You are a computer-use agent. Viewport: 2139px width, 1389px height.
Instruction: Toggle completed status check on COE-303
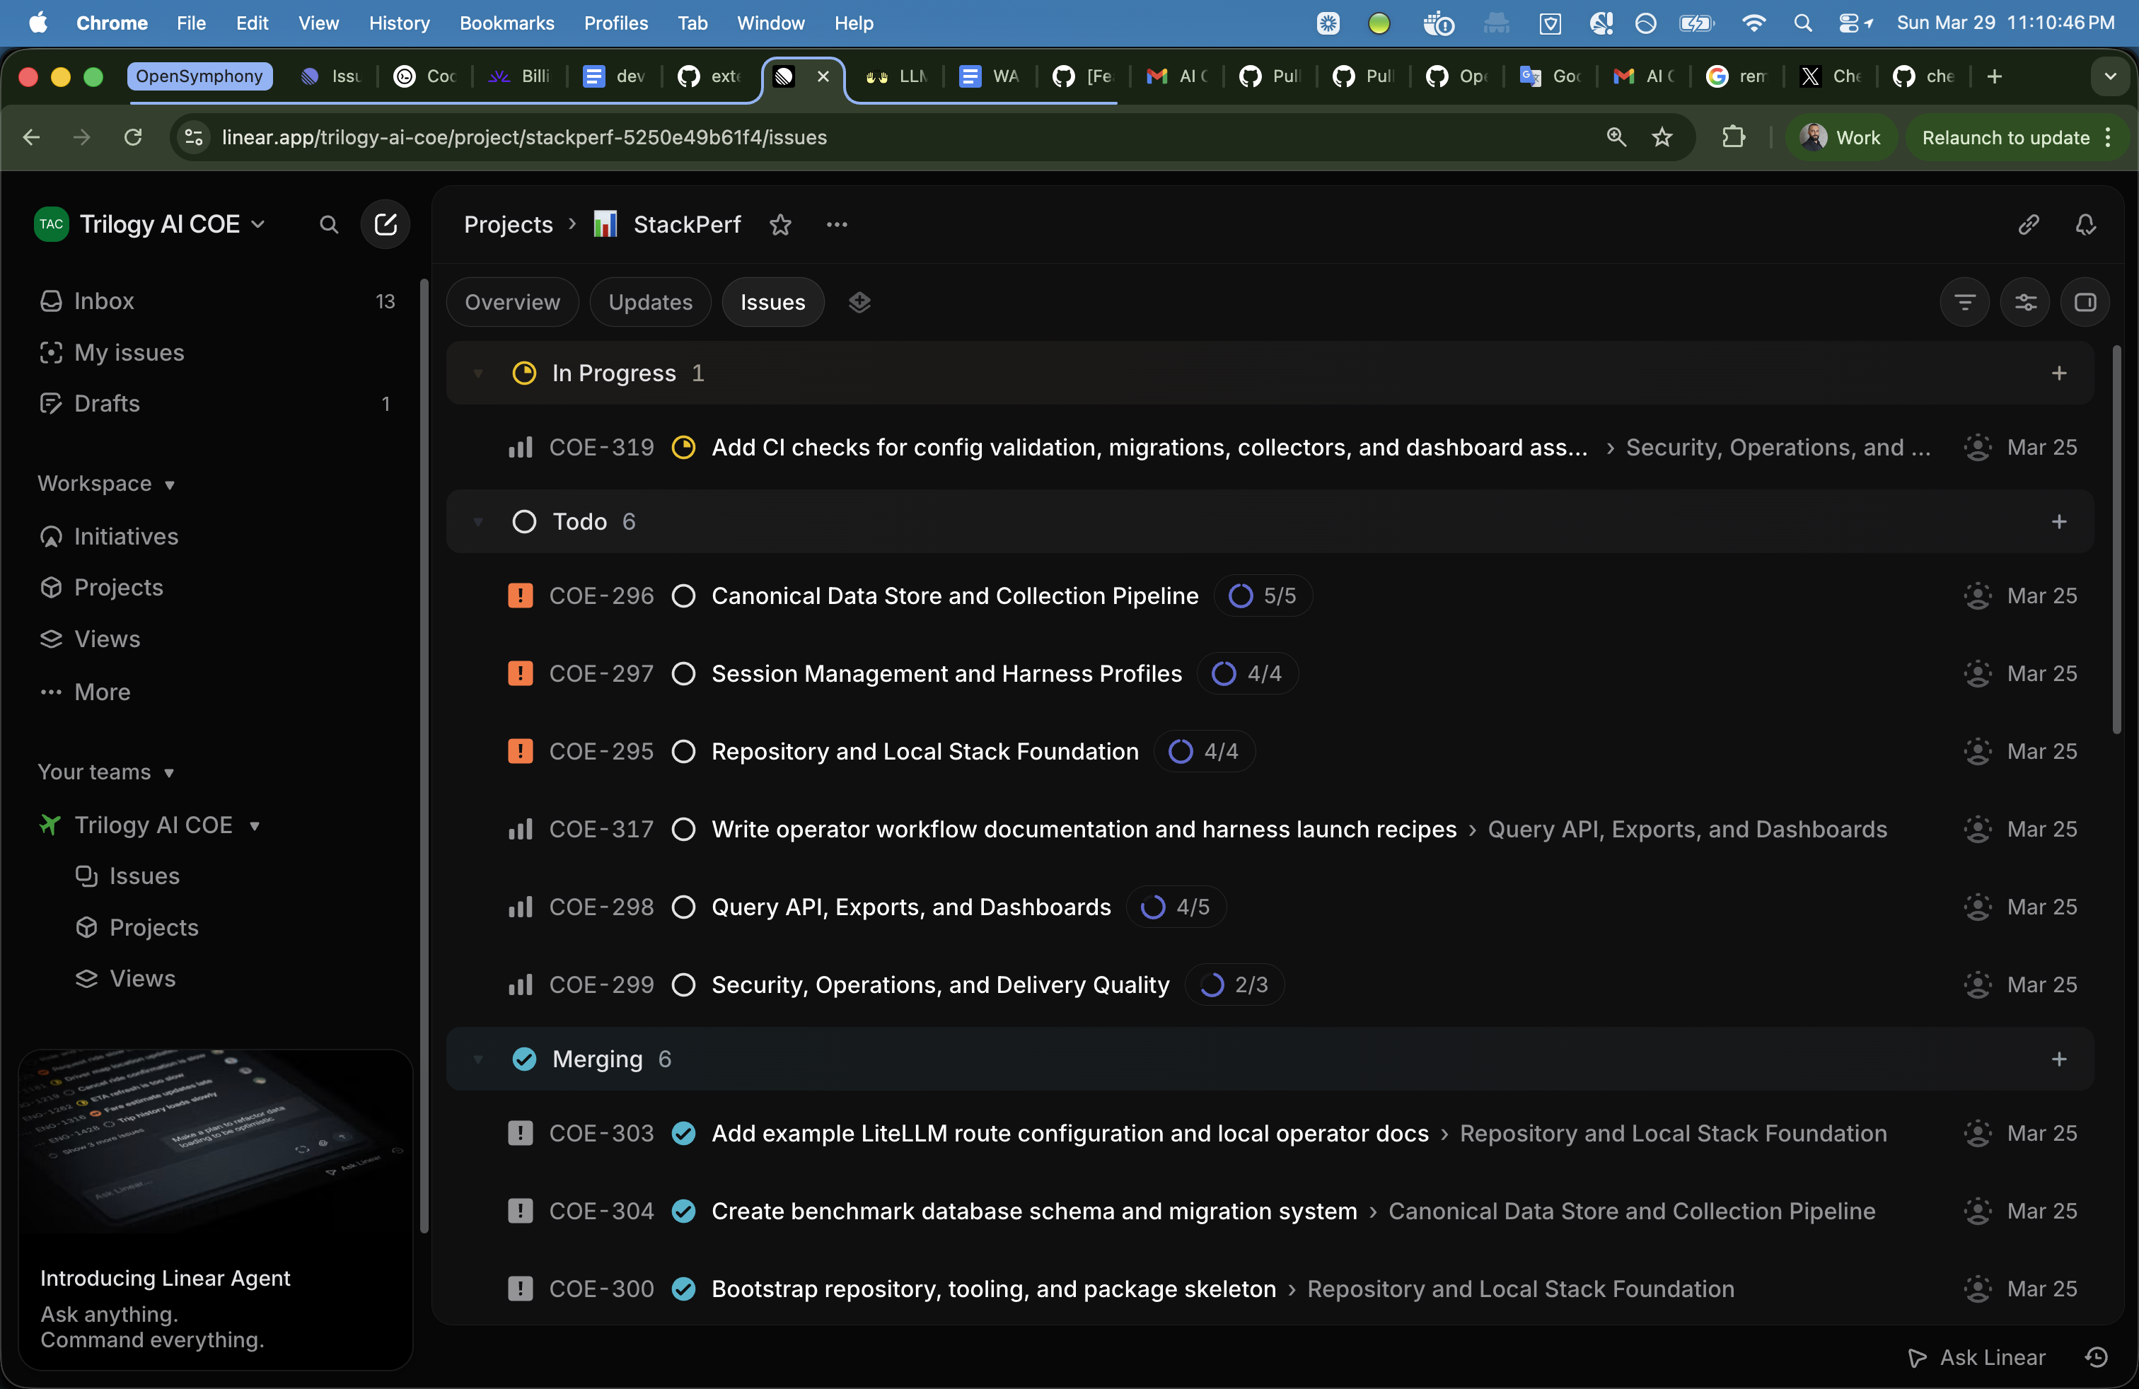[683, 1134]
